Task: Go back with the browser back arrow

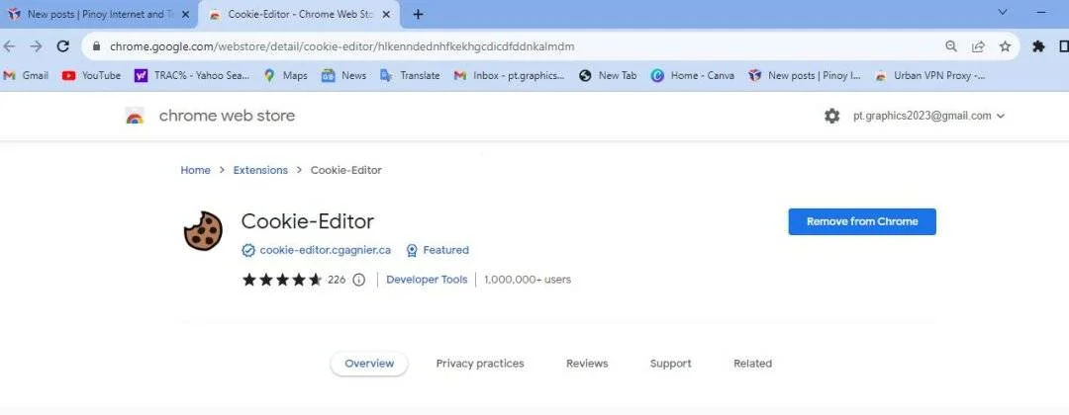Action: 9,46
